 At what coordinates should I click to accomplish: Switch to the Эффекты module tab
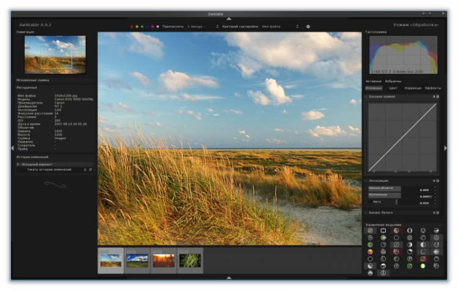[432, 88]
